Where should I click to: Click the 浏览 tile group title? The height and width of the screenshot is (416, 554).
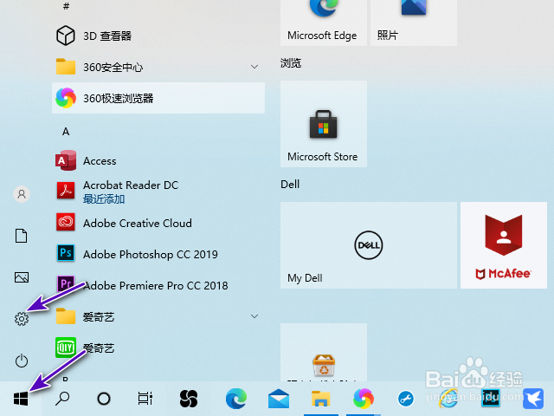click(x=291, y=63)
